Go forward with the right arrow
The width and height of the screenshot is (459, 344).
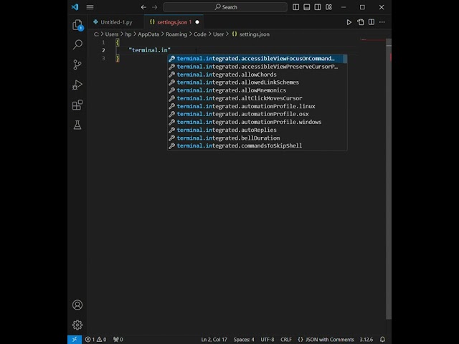(155, 7)
